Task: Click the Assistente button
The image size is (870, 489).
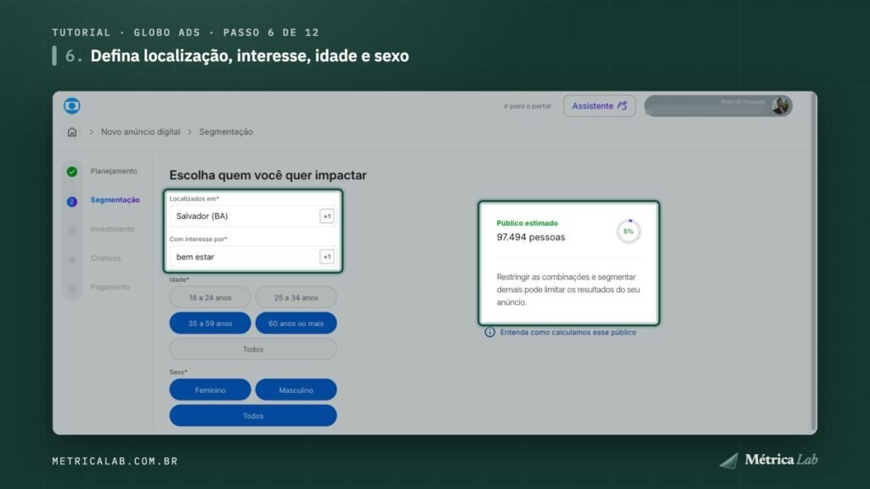Action: 599,106
